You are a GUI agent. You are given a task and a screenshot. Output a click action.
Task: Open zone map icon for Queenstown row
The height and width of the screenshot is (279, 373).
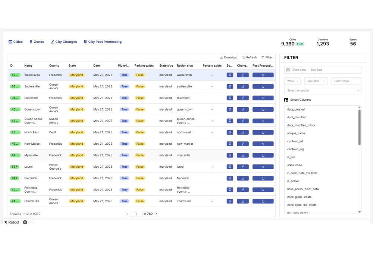pos(230,109)
